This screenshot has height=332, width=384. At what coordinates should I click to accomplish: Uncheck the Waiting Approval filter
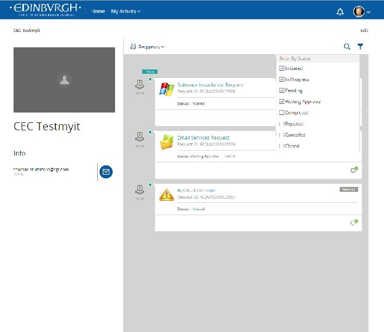pos(282,101)
